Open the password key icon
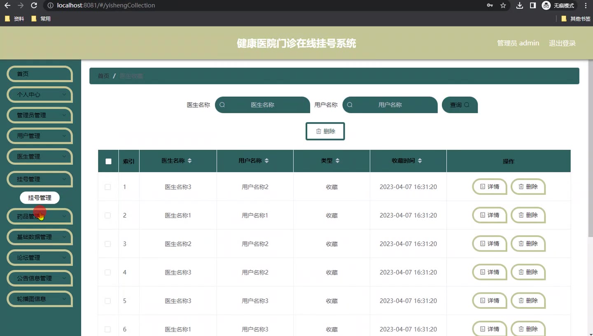Viewport: 593px width, 336px height. click(490, 5)
